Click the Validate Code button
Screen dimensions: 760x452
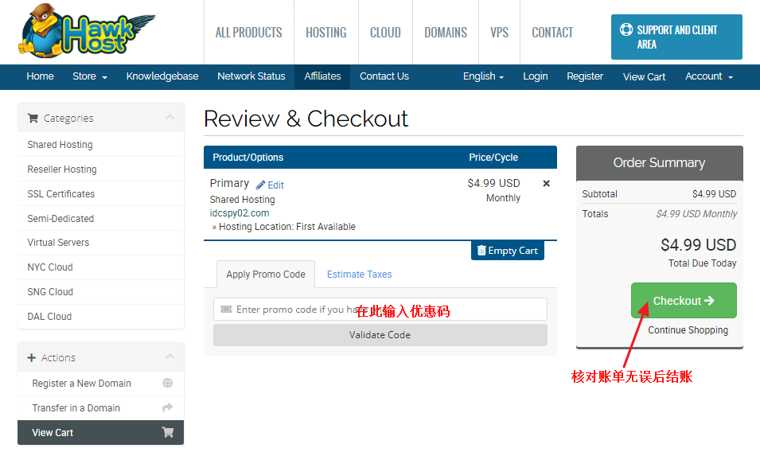pyautogui.click(x=380, y=335)
